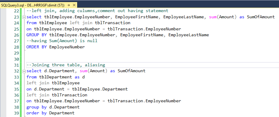The image size is (279, 117).
Task: Click line number 39 in the margin
Action: coord(16,113)
